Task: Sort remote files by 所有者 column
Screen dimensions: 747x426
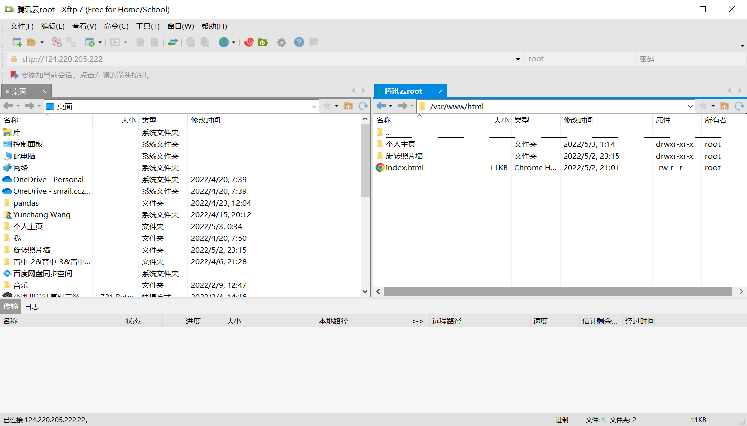Action: coord(724,120)
